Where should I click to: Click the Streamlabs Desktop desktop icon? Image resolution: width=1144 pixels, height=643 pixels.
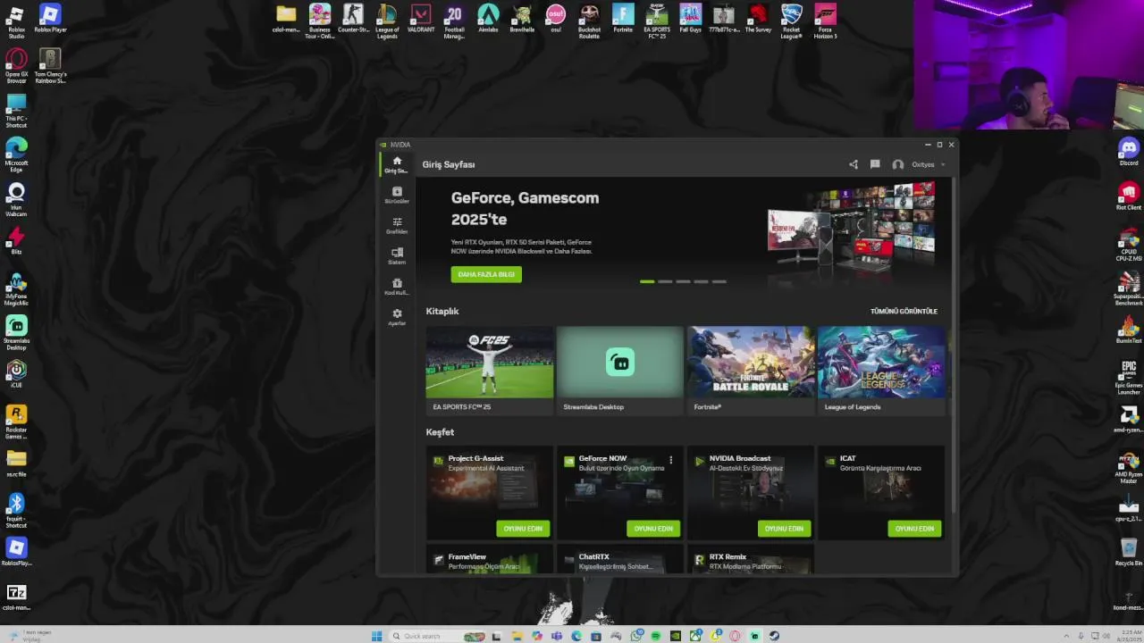pyautogui.click(x=16, y=332)
